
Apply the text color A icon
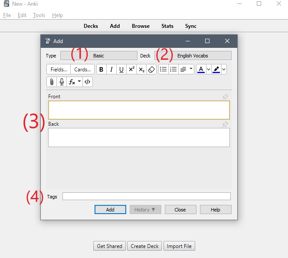point(201,70)
